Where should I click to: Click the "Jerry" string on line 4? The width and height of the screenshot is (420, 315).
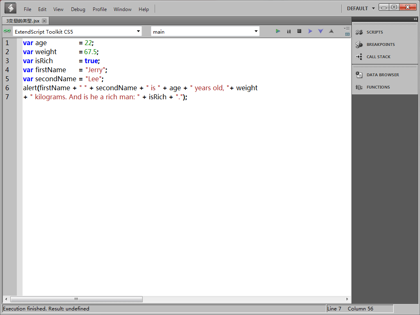pos(95,70)
